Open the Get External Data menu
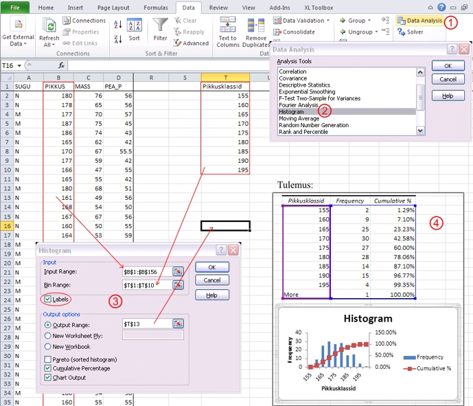473x406 pixels. [18, 32]
